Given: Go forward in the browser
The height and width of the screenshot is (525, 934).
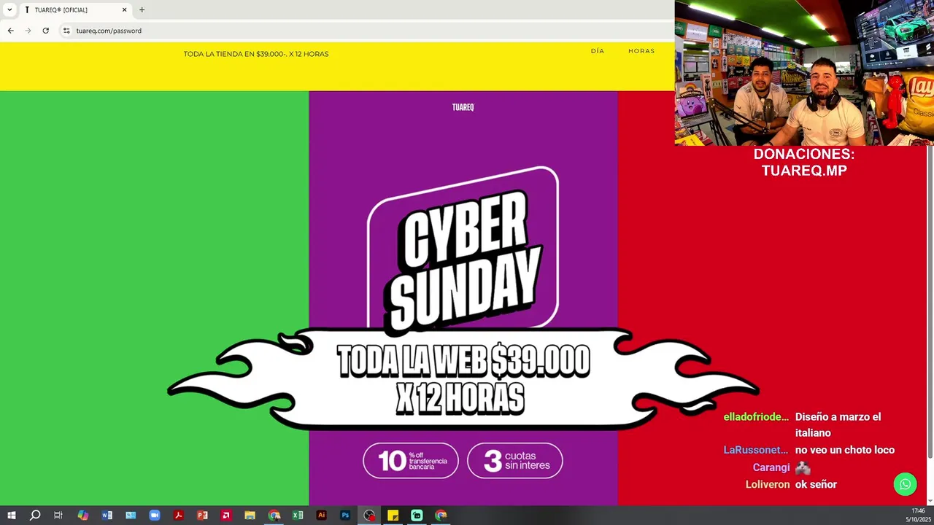Looking at the screenshot, I should 28,31.
